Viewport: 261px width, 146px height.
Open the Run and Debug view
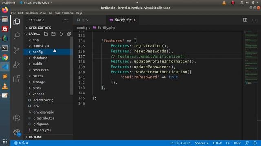point(17,64)
